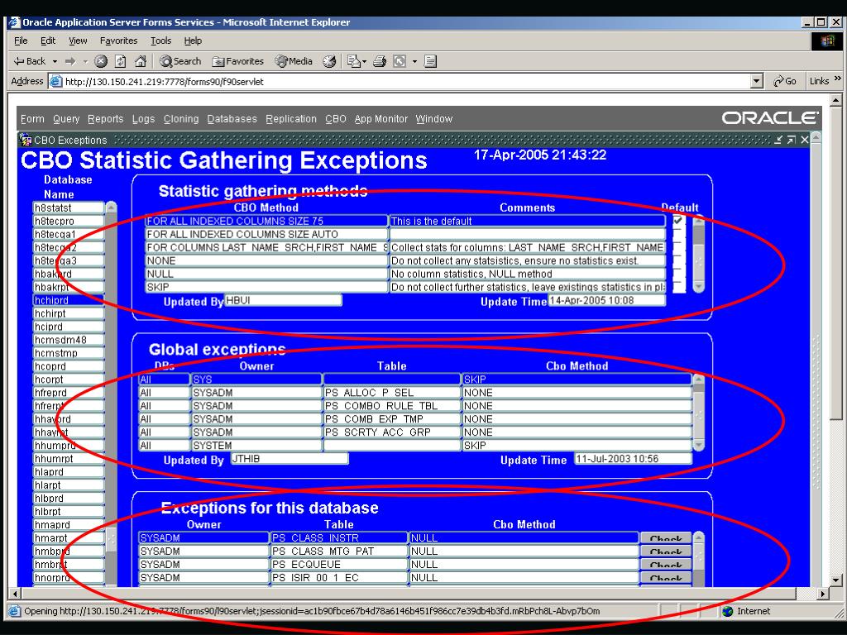Select database h8statst in the list

pyautogui.click(x=68, y=208)
